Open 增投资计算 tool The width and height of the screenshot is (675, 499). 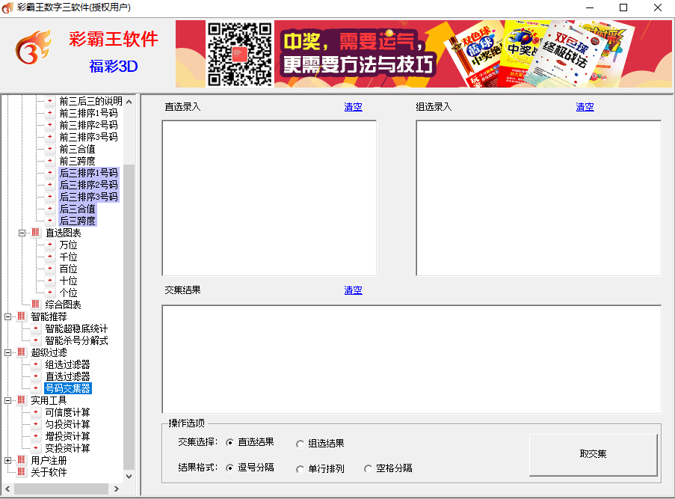(x=67, y=436)
